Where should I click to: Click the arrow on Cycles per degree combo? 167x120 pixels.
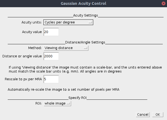click(90, 22)
